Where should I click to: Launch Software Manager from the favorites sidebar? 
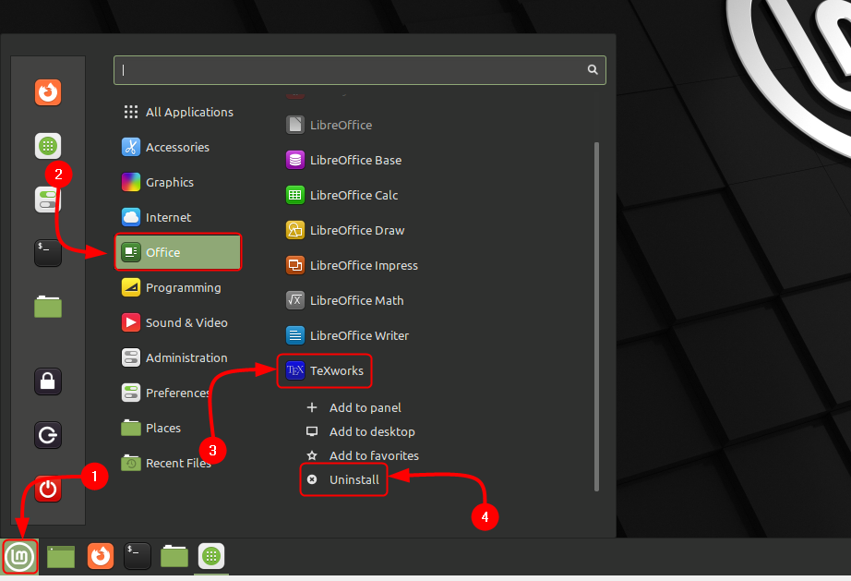coord(48,146)
